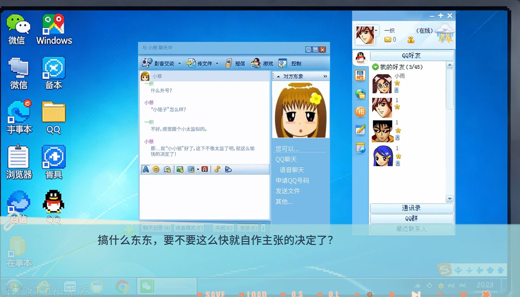Launch the QQ penguin desktop icon

pyautogui.click(x=54, y=207)
